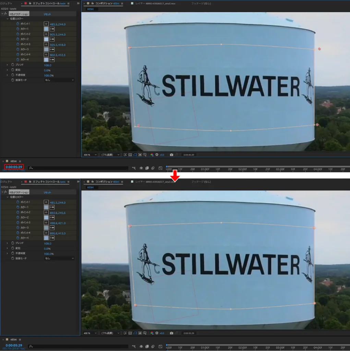The height and width of the screenshot is (351, 350).
Task: Switch to エフェクトコントロール tab, upper screenshot
Action: point(49,3)
